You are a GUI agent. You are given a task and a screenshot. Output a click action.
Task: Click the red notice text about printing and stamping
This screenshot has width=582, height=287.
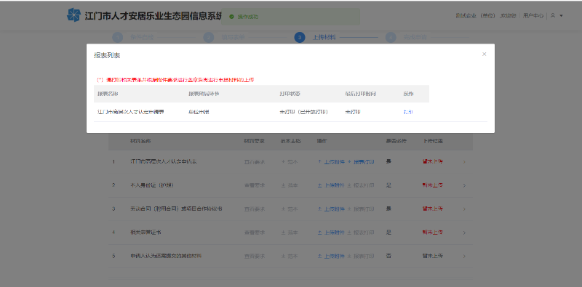[175, 80]
